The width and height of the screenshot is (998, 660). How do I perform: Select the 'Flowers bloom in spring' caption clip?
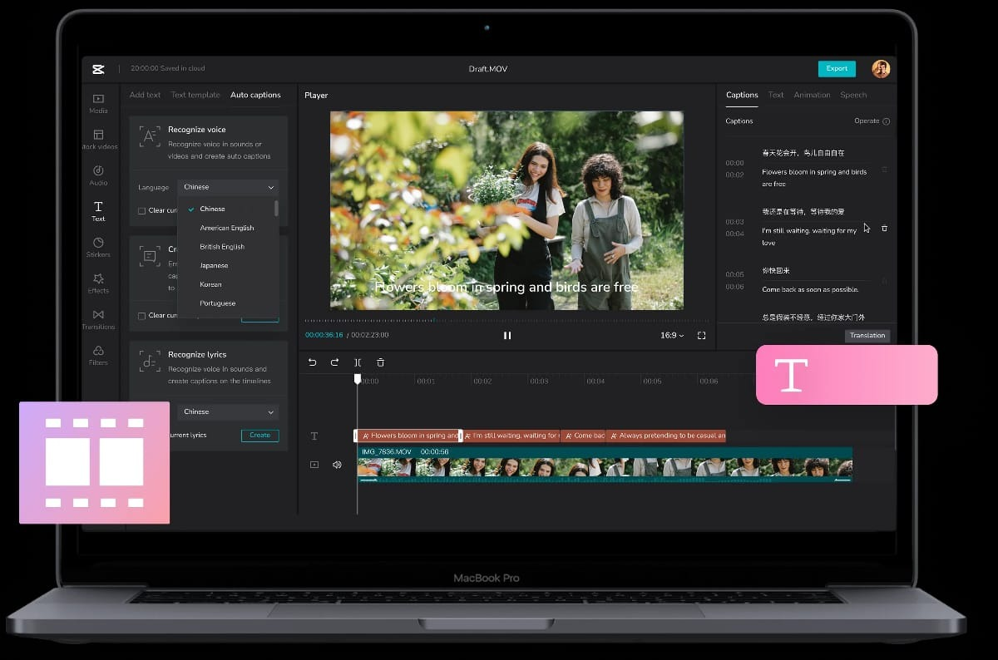408,436
